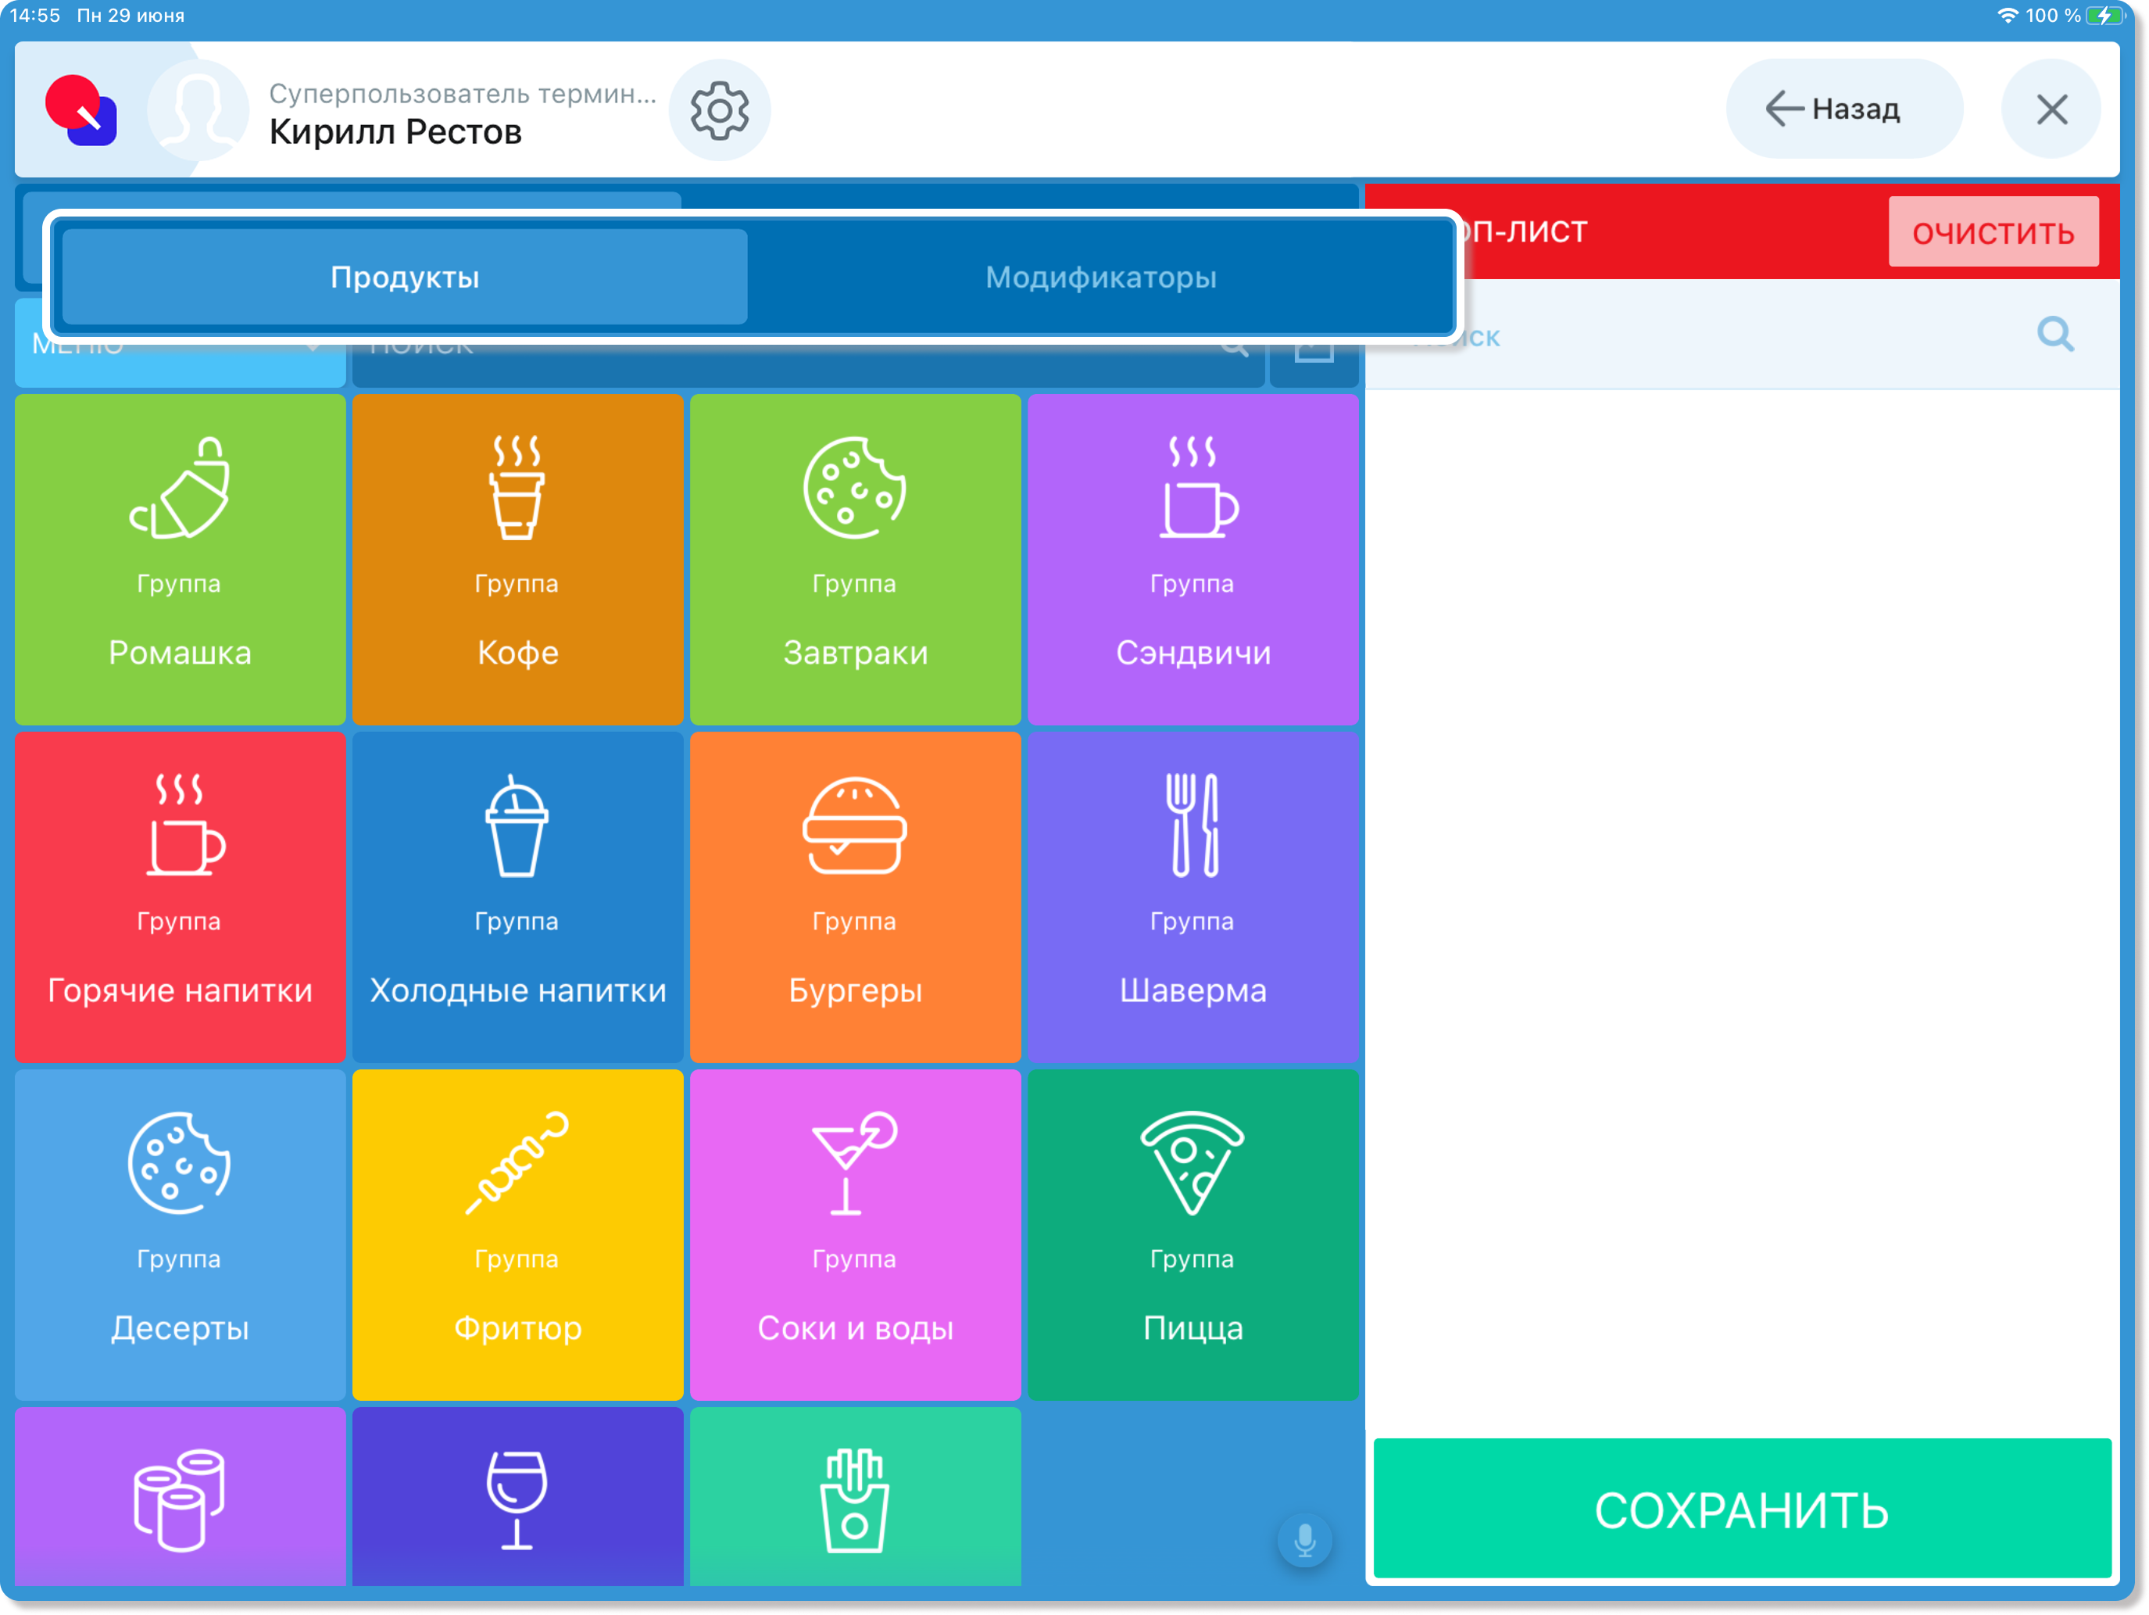The width and height of the screenshot is (2149, 1615).
Task: Open the french fries group tile
Action: click(855, 1496)
